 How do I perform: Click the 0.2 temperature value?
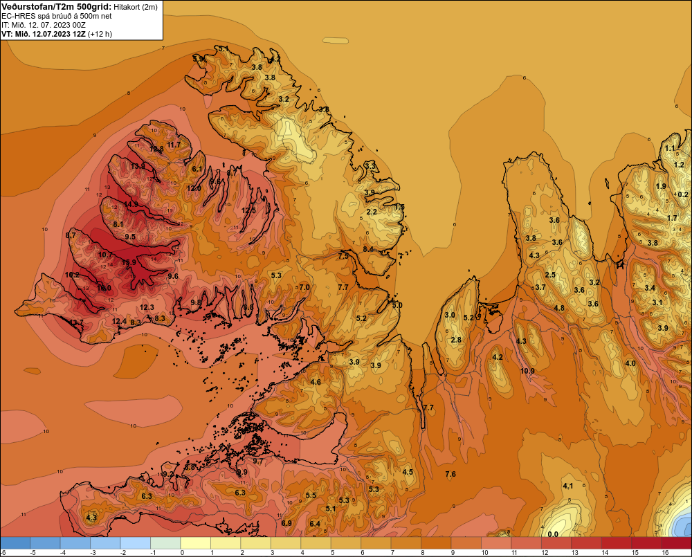tap(683, 194)
